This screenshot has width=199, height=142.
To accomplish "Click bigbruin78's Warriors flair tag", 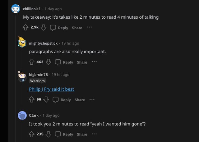I will pos(37,81).
